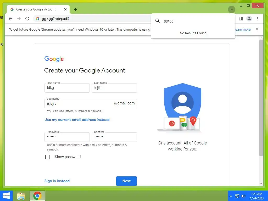The image size is (268, 201).
Task: Click the 'No Results Found' text
Action: pos(193,33)
